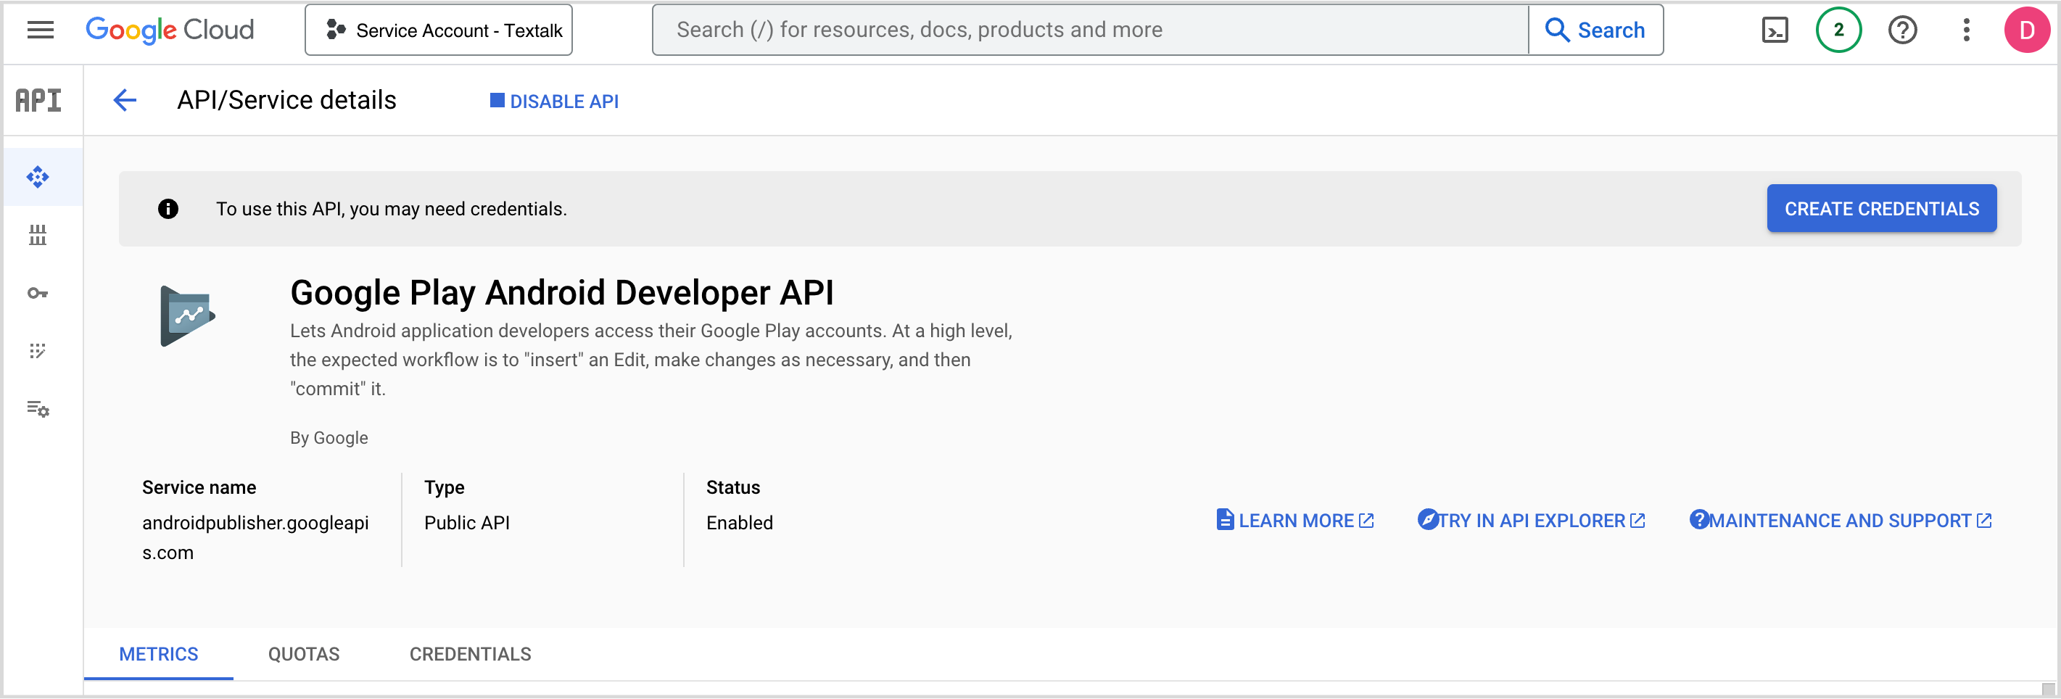Open Enabled APIs dashboard sidebar icon
The width and height of the screenshot is (2061, 699).
(x=38, y=177)
